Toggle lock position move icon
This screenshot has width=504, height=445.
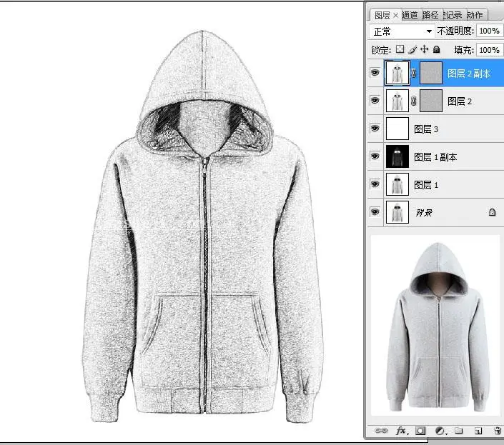424,49
